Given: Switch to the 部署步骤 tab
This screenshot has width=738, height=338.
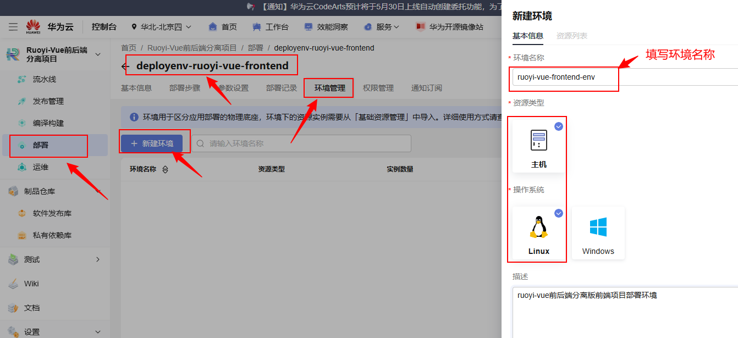Looking at the screenshot, I should (185, 88).
